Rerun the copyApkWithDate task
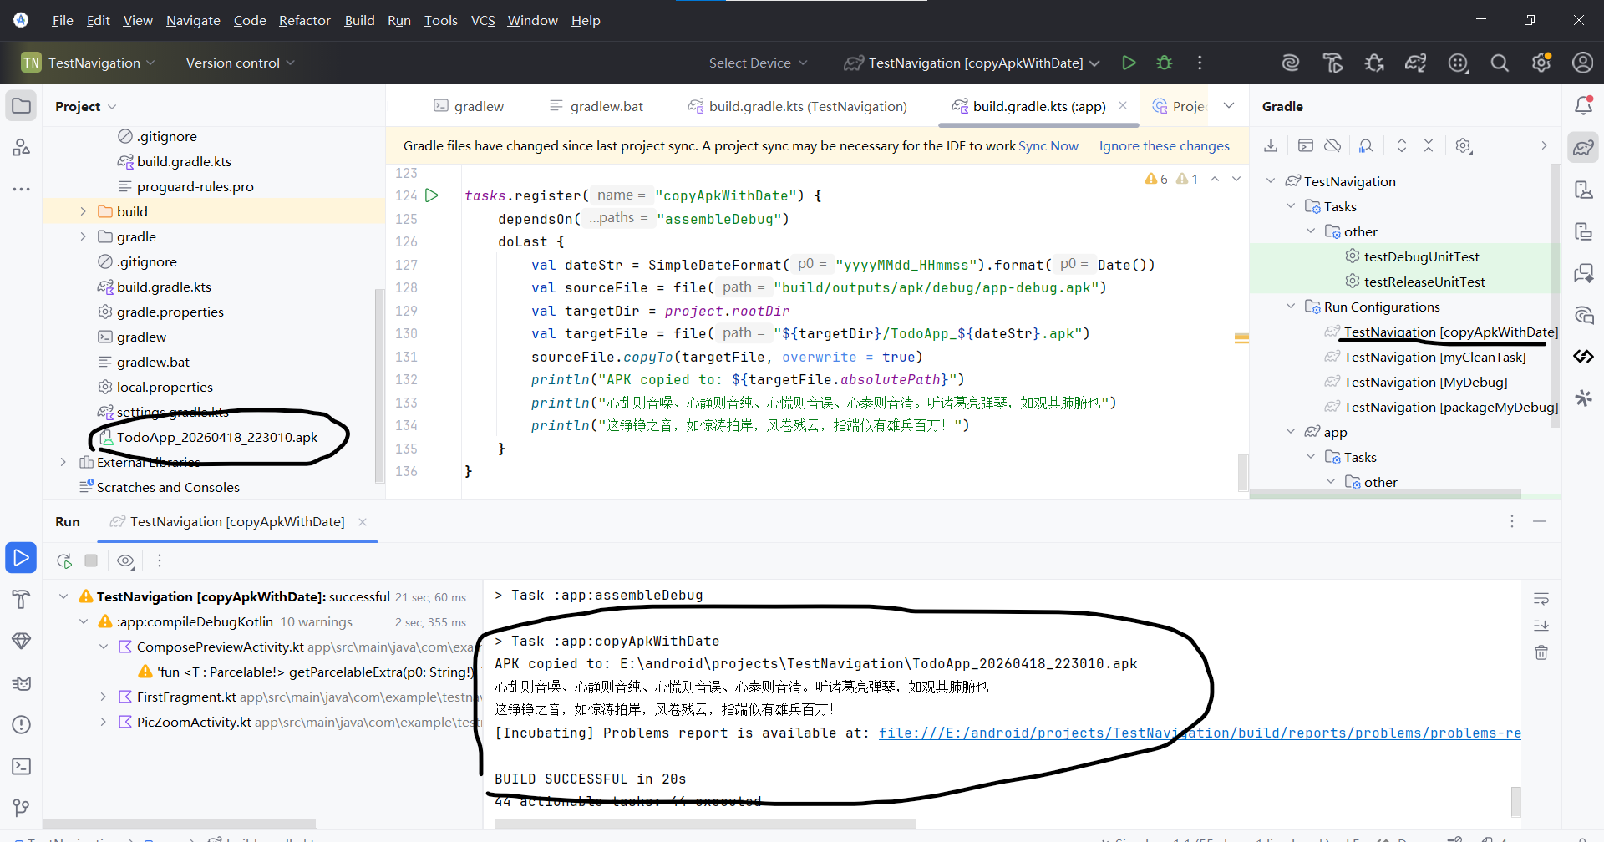Screen dimensions: 1604x842 point(64,560)
